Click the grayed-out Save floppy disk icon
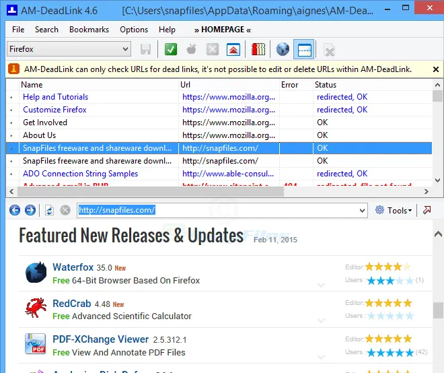444x373 pixels. [x=145, y=50]
